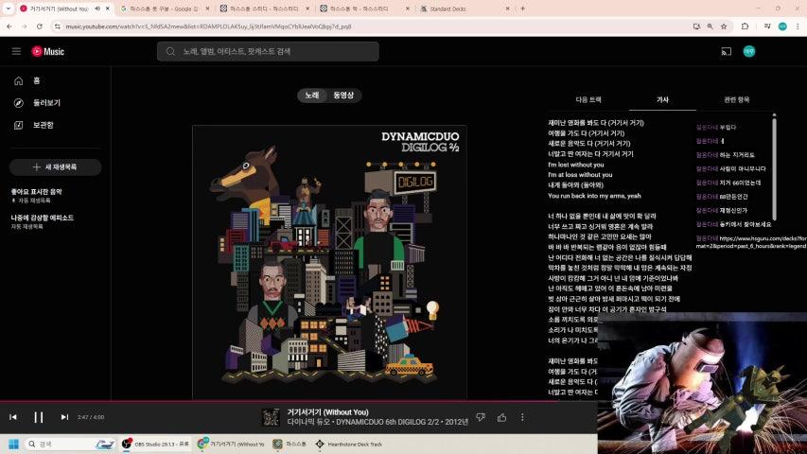807x454 pixels.
Task: Switch to the Standard Decks browser tab
Action: point(465,9)
